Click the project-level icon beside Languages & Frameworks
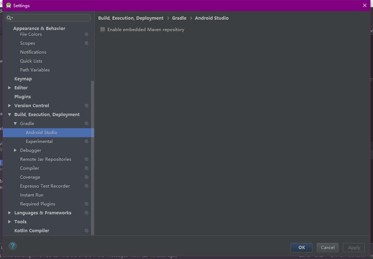 tap(87, 213)
